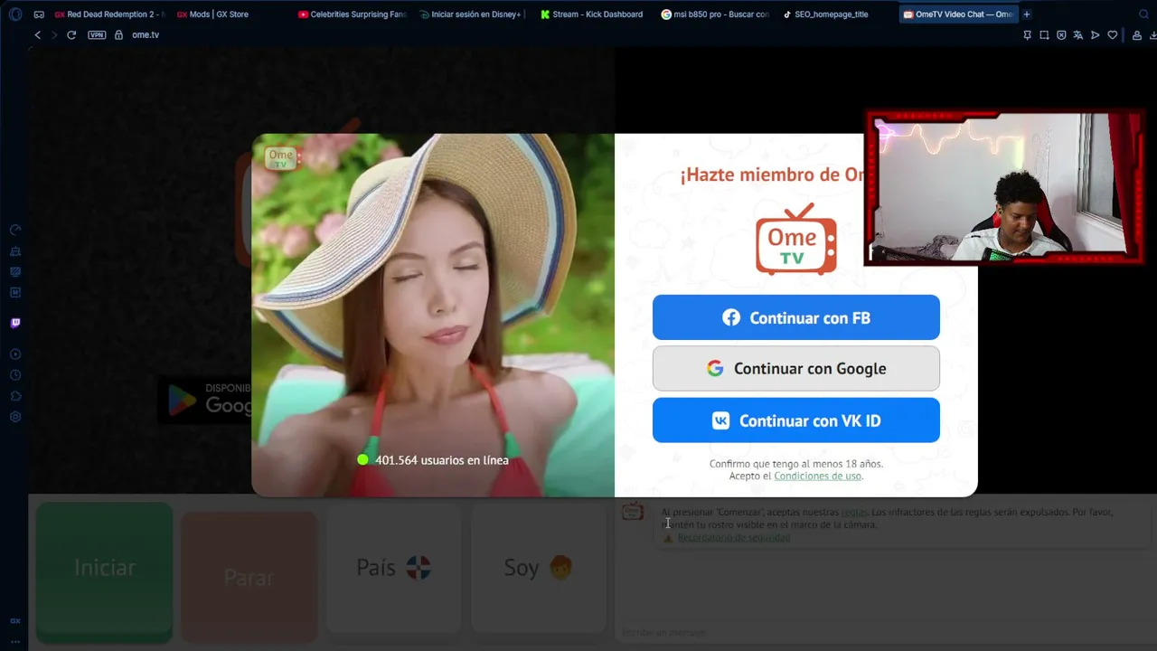Click the heart bookmark icon
Image resolution: width=1157 pixels, height=651 pixels.
click(x=1113, y=35)
